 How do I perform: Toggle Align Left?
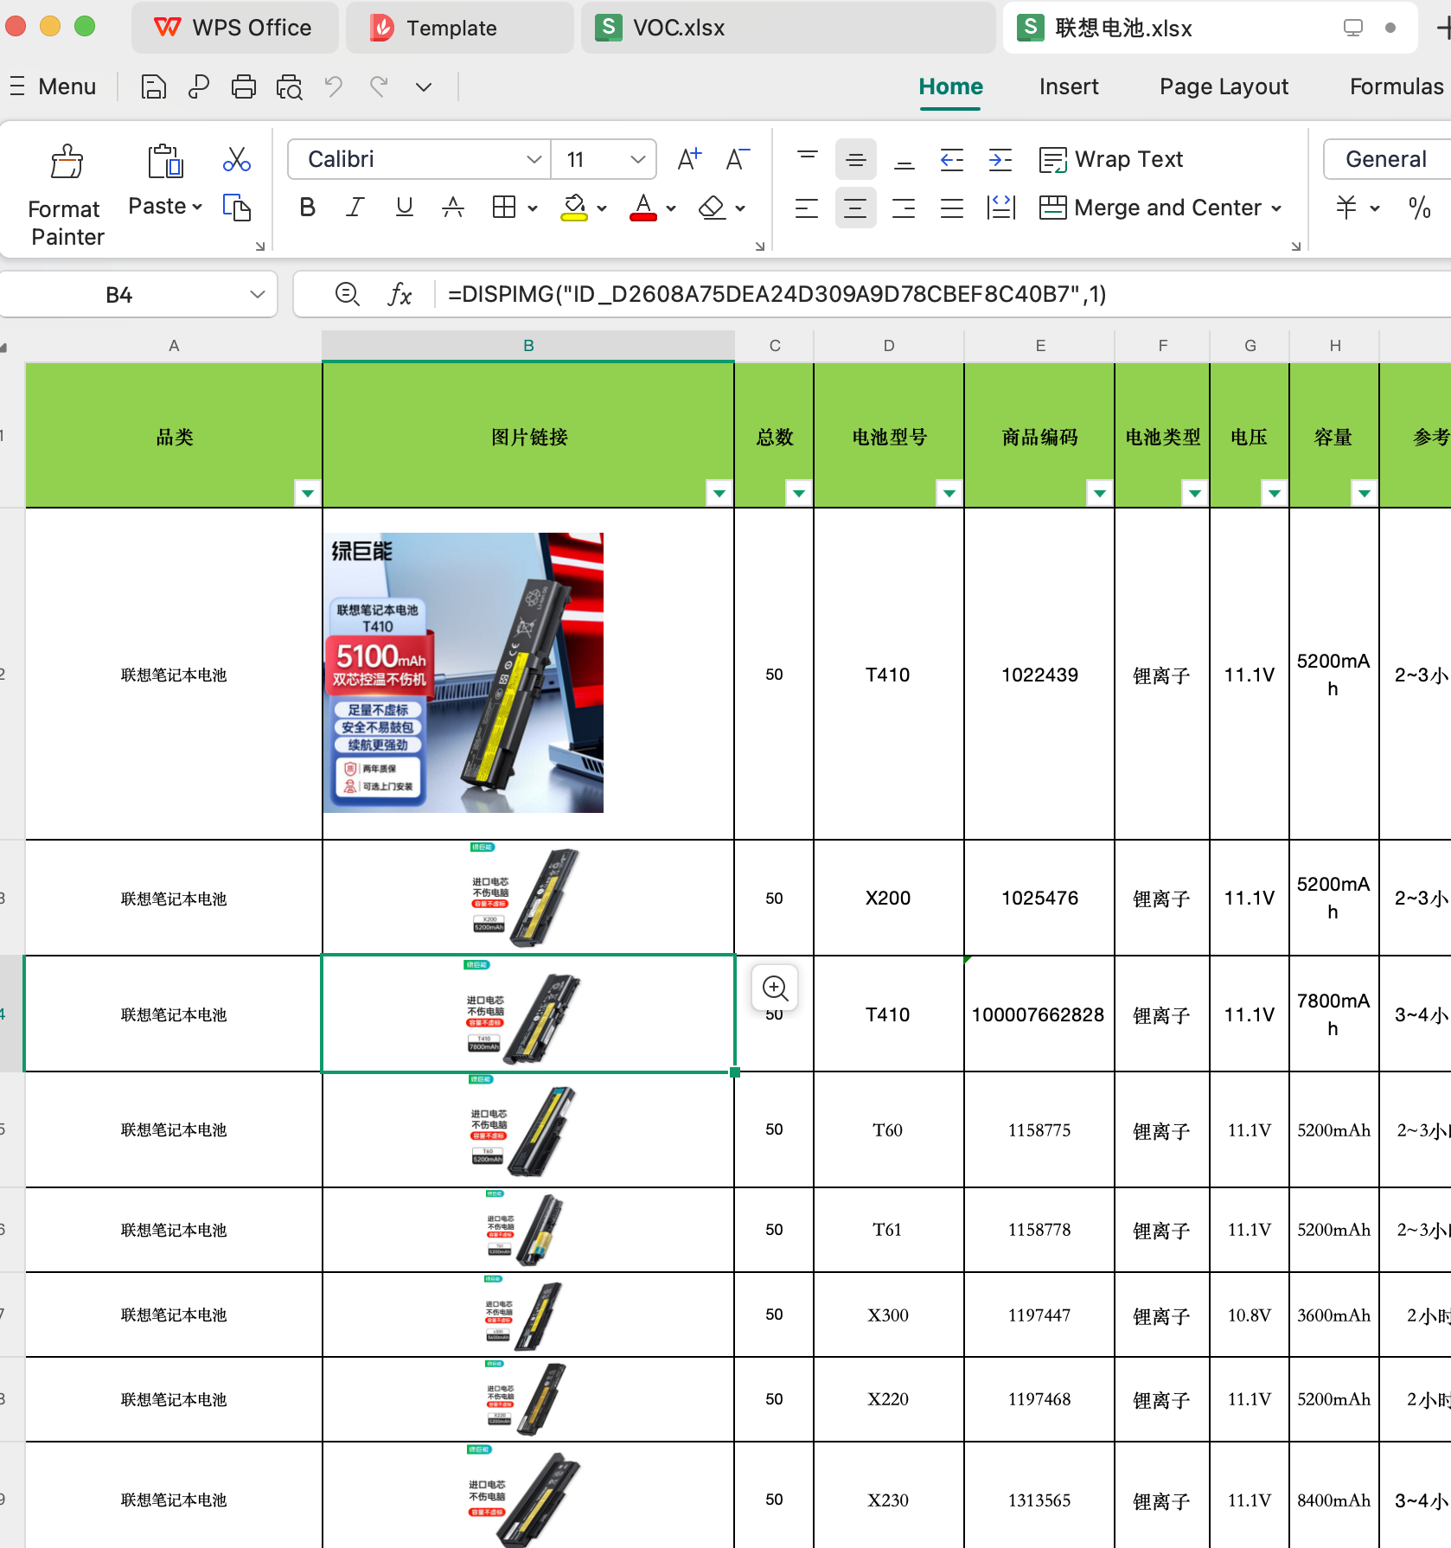click(807, 208)
